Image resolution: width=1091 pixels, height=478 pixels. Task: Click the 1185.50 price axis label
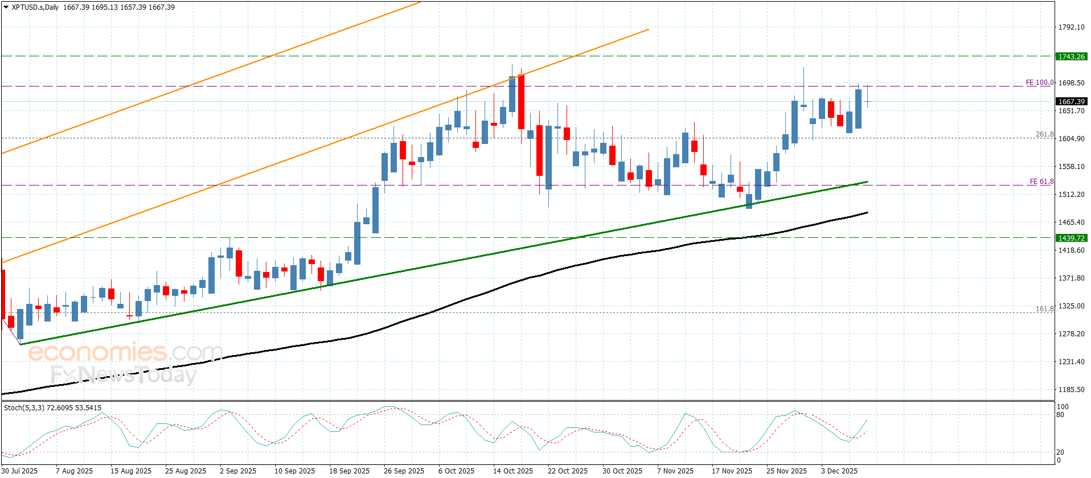point(1071,389)
